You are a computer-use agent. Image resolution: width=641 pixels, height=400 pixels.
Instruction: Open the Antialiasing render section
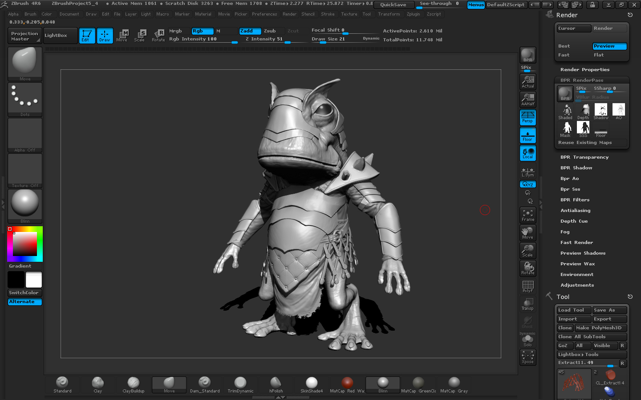pyautogui.click(x=575, y=211)
